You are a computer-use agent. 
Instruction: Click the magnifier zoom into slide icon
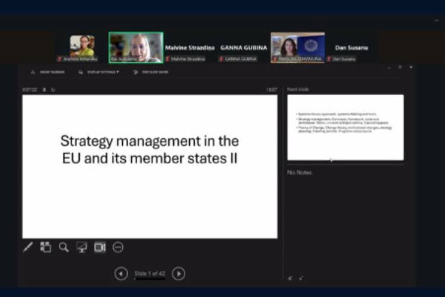click(63, 247)
